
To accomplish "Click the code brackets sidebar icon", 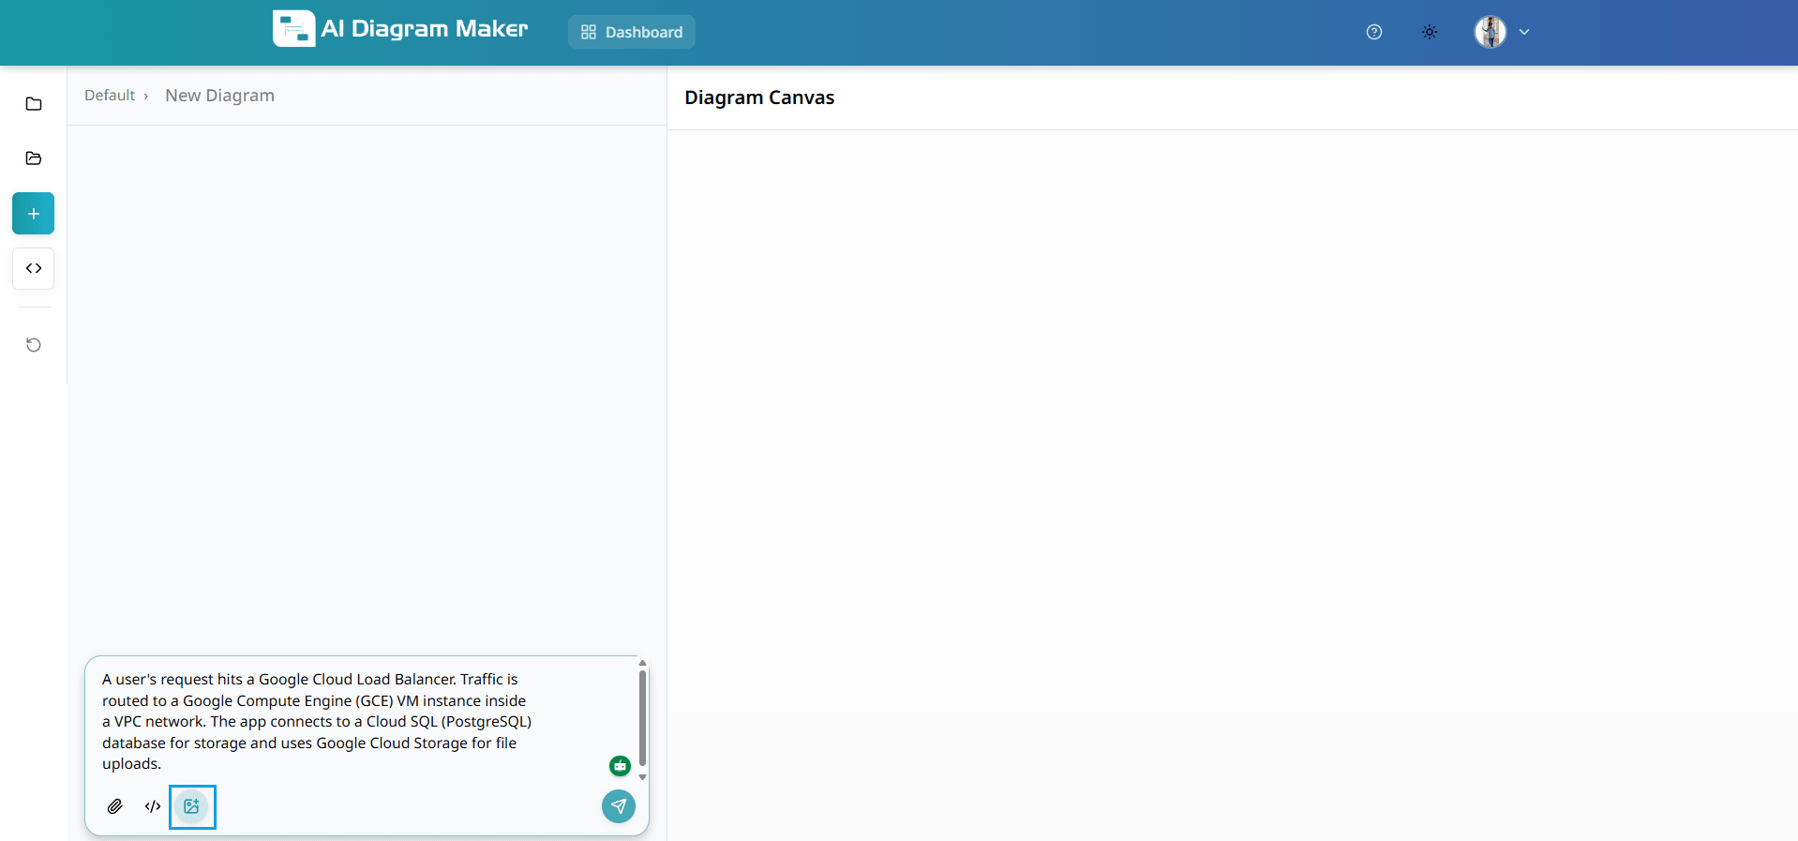I will tap(34, 268).
